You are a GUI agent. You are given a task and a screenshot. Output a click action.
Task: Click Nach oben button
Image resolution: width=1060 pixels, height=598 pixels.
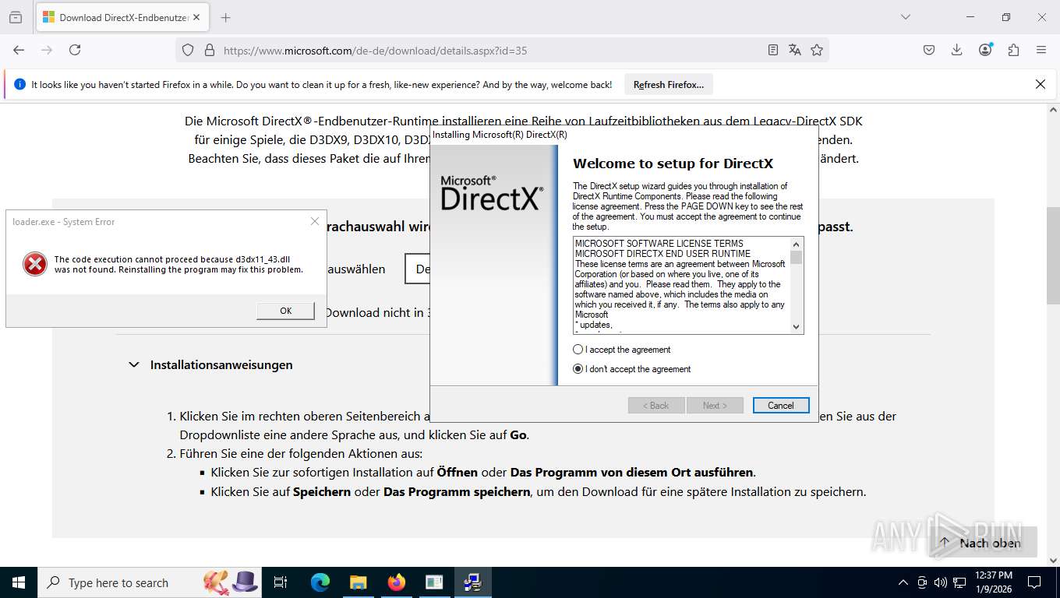coord(980,543)
